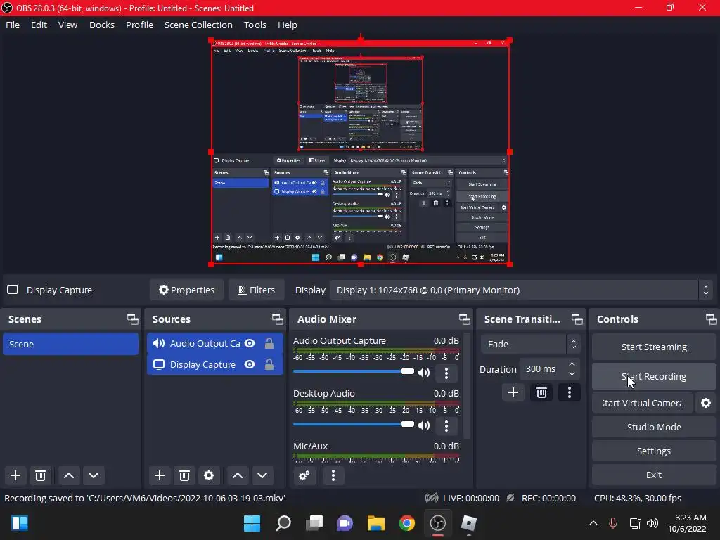720x540 pixels.
Task: Lock the Audio Output Capture source
Action: tap(269, 343)
